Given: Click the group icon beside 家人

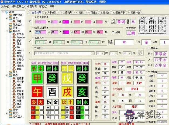Looking at the screenshot, I should [11, 72].
